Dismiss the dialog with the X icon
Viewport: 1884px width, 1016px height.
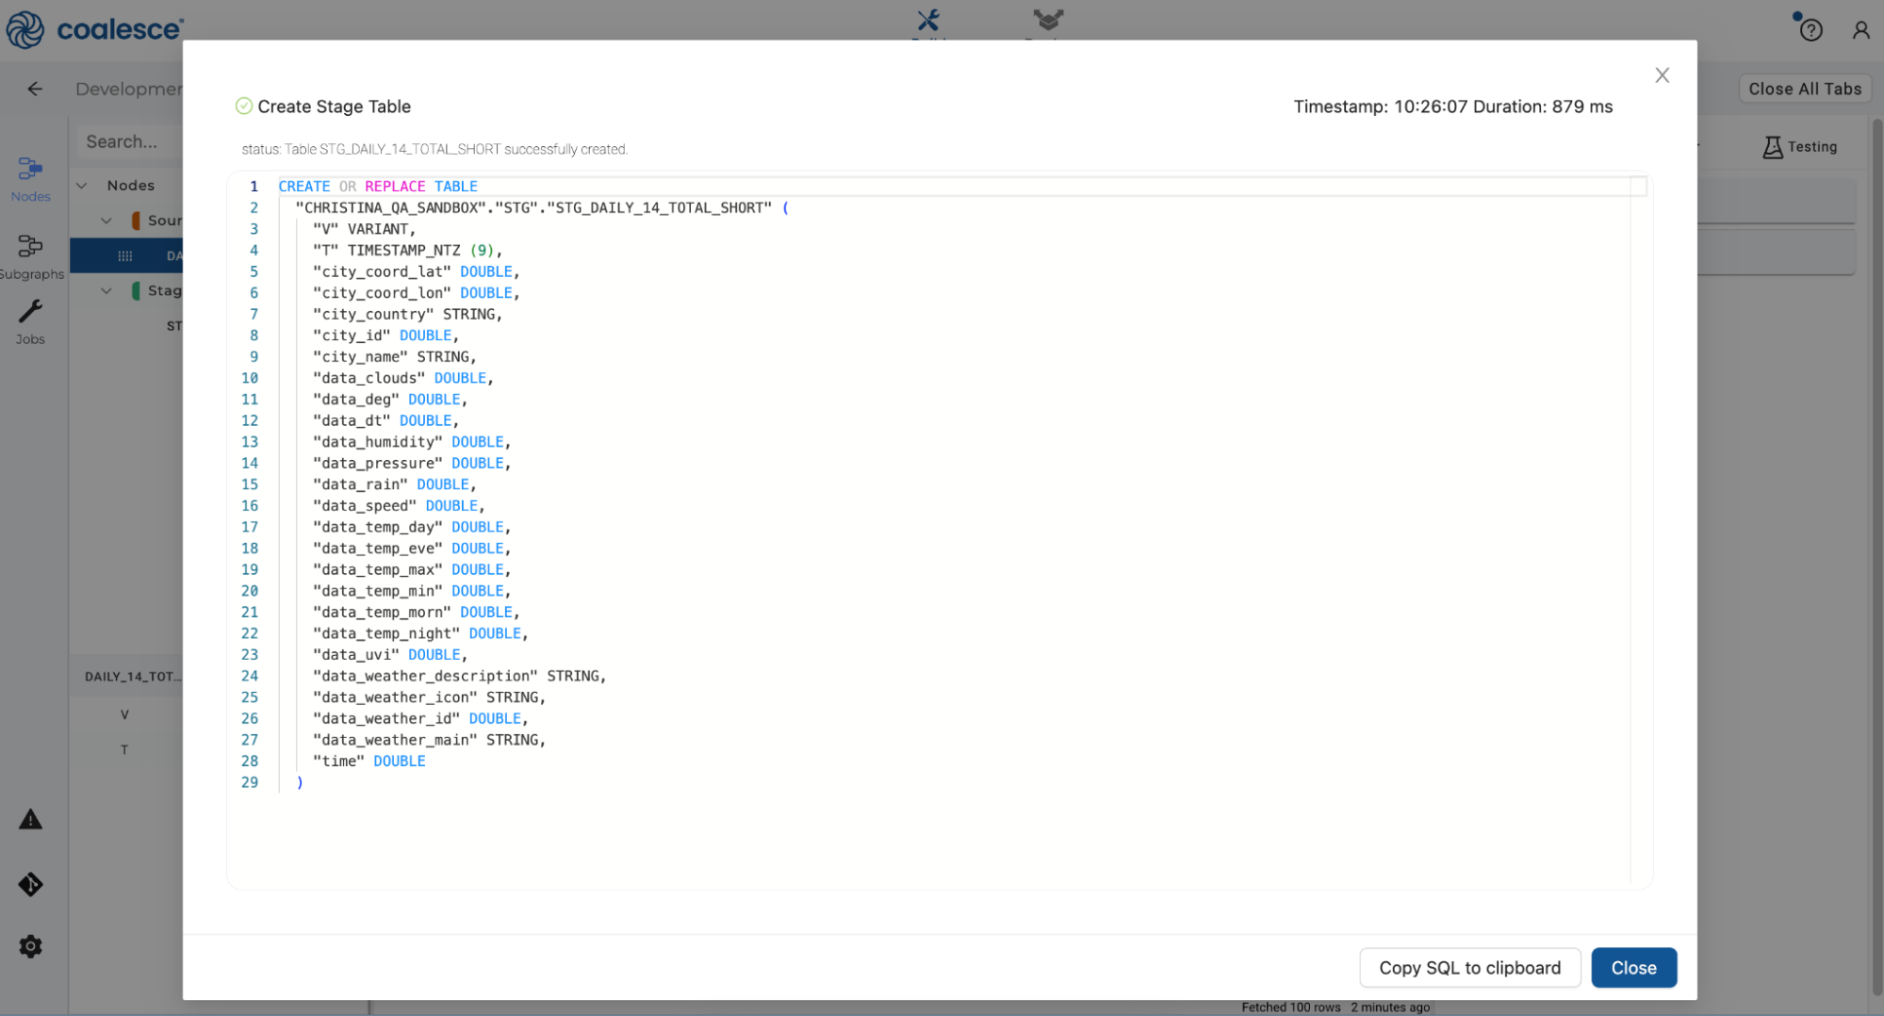(1662, 75)
